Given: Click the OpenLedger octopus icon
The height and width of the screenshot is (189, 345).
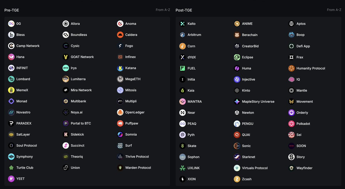Looking at the screenshot, I should (x=120, y=112).
